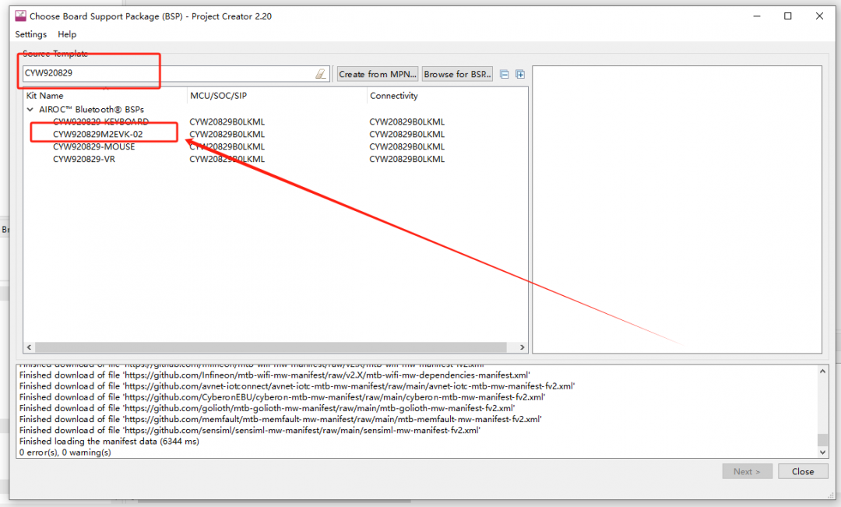Open the Help menu

click(x=67, y=34)
